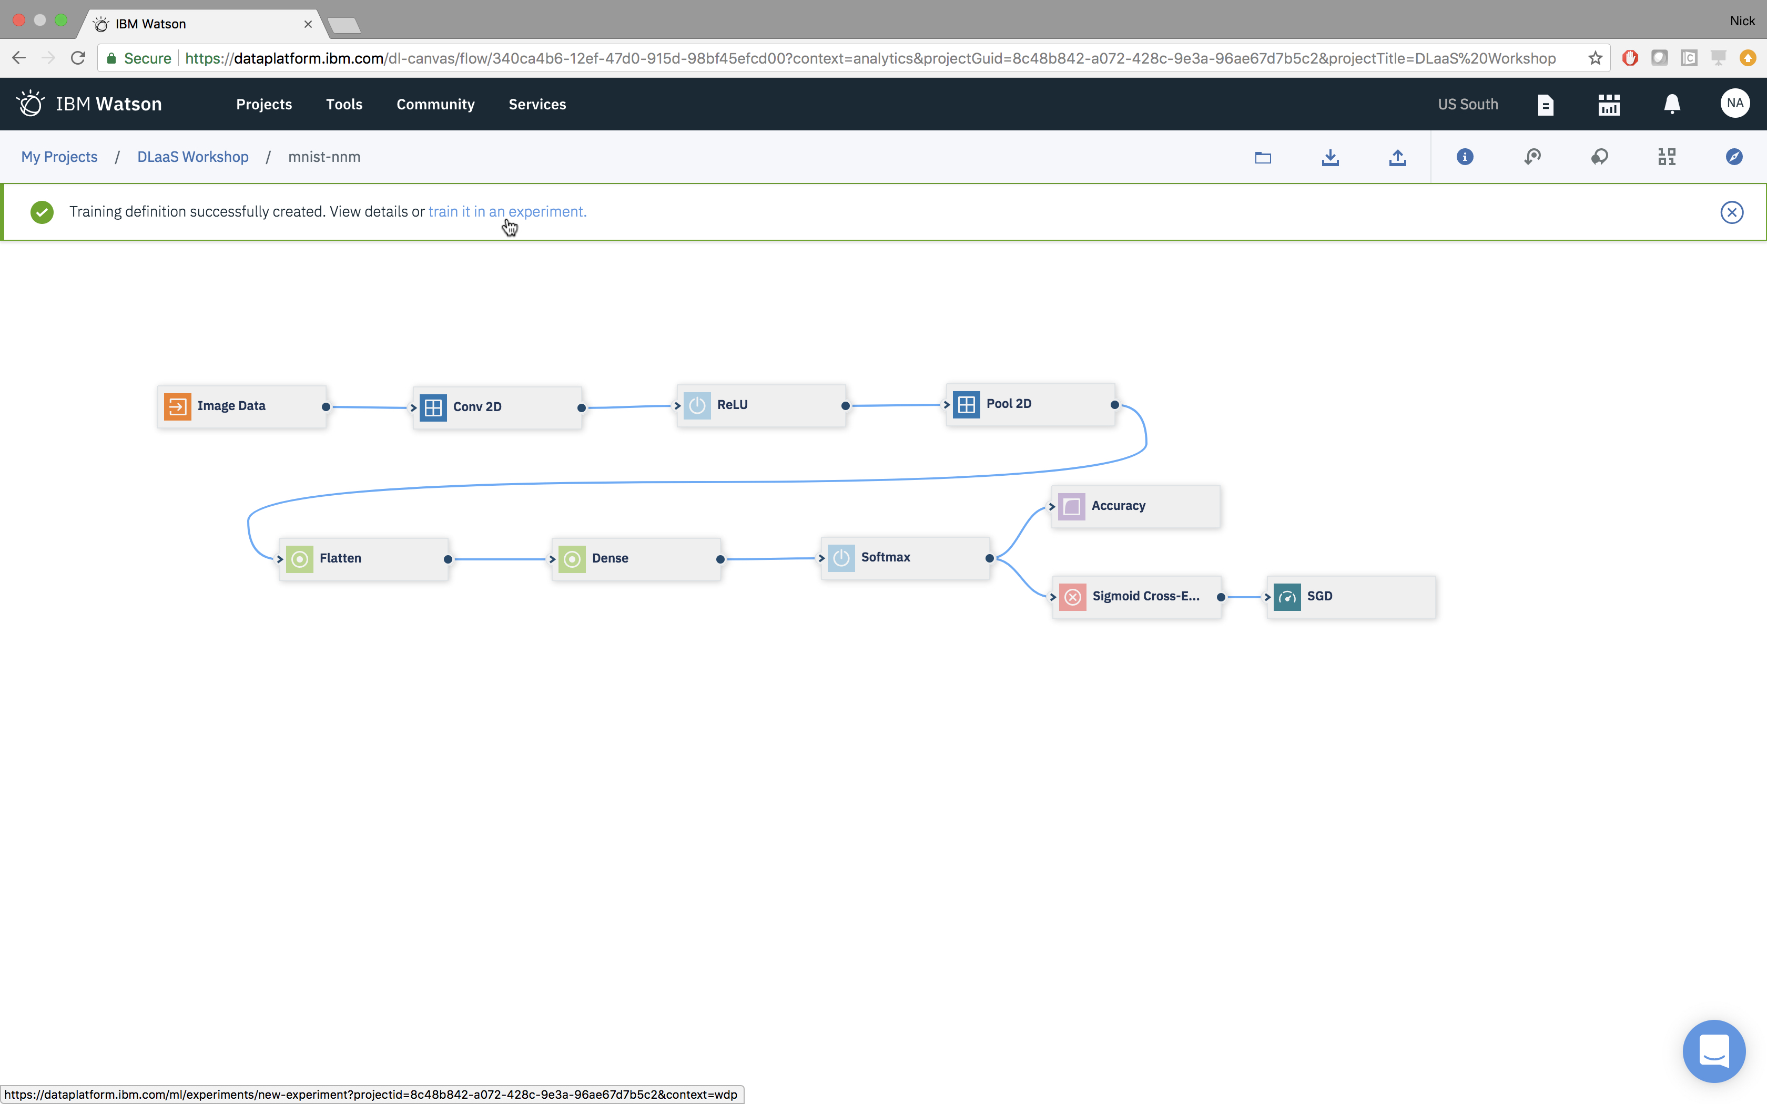
Task: Click the browser address bar URL
Action: click(870, 58)
